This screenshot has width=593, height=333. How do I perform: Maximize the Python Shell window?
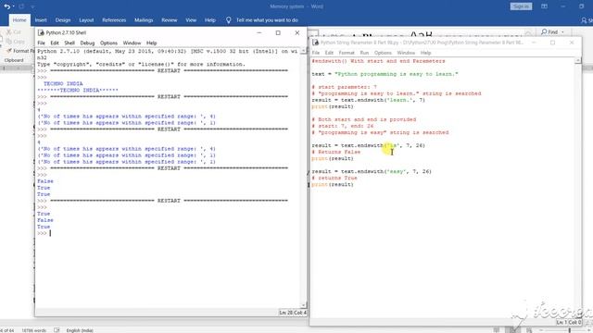point(278,33)
